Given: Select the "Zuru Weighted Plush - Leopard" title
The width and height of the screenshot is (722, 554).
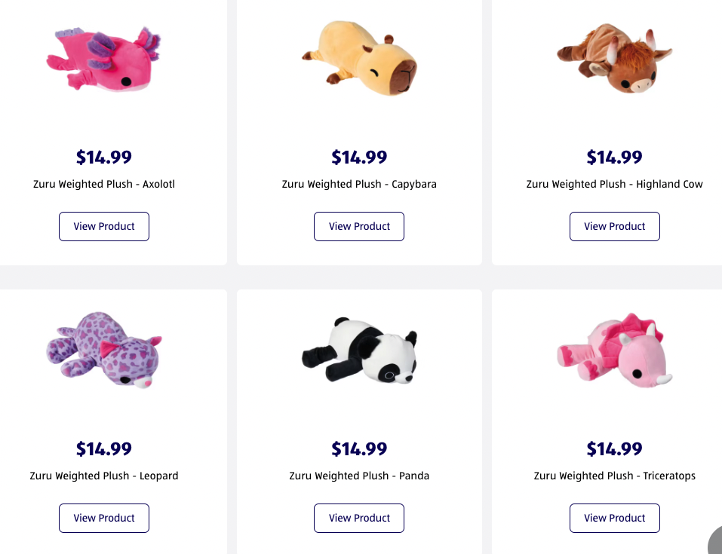Looking at the screenshot, I should [104, 476].
